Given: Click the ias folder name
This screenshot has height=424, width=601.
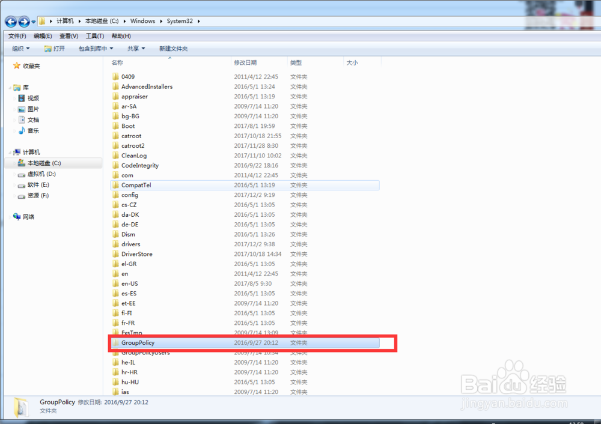Looking at the screenshot, I should tap(125, 392).
